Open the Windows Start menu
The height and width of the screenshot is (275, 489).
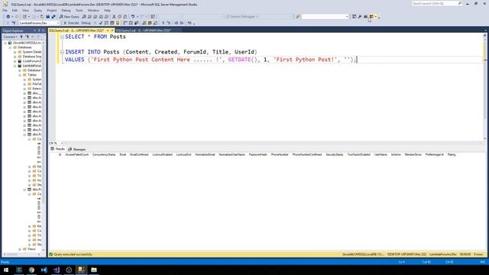tap(6, 270)
